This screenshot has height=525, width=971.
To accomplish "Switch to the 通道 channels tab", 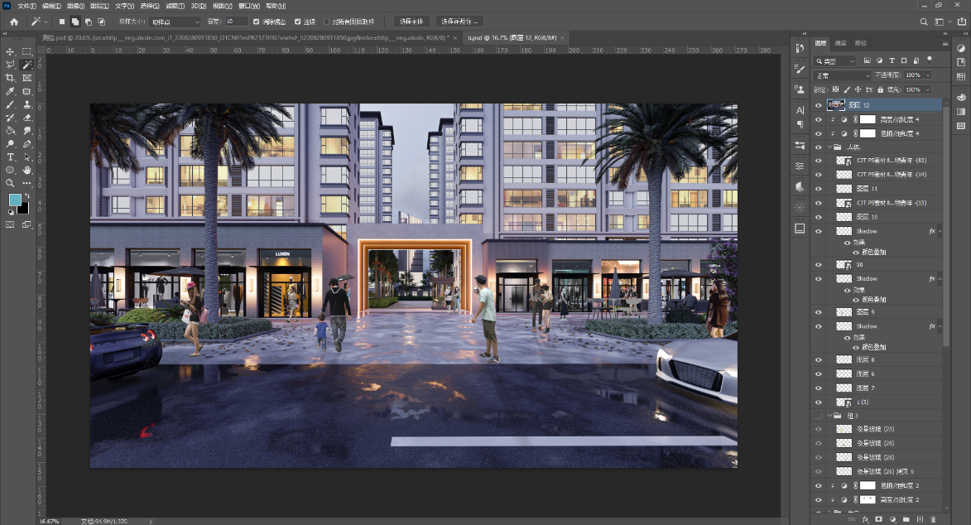I will (x=840, y=43).
